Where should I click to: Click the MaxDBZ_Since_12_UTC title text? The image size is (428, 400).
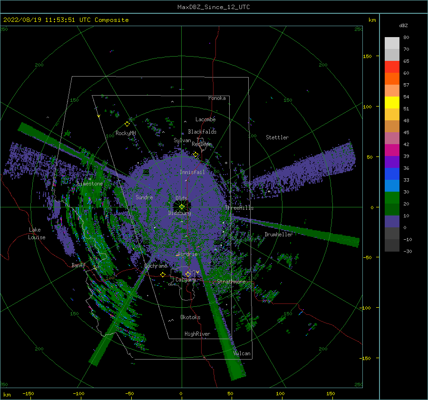point(214,7)
